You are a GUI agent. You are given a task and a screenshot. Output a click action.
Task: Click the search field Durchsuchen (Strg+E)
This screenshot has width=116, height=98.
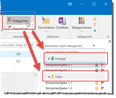(x=18, y=45)
